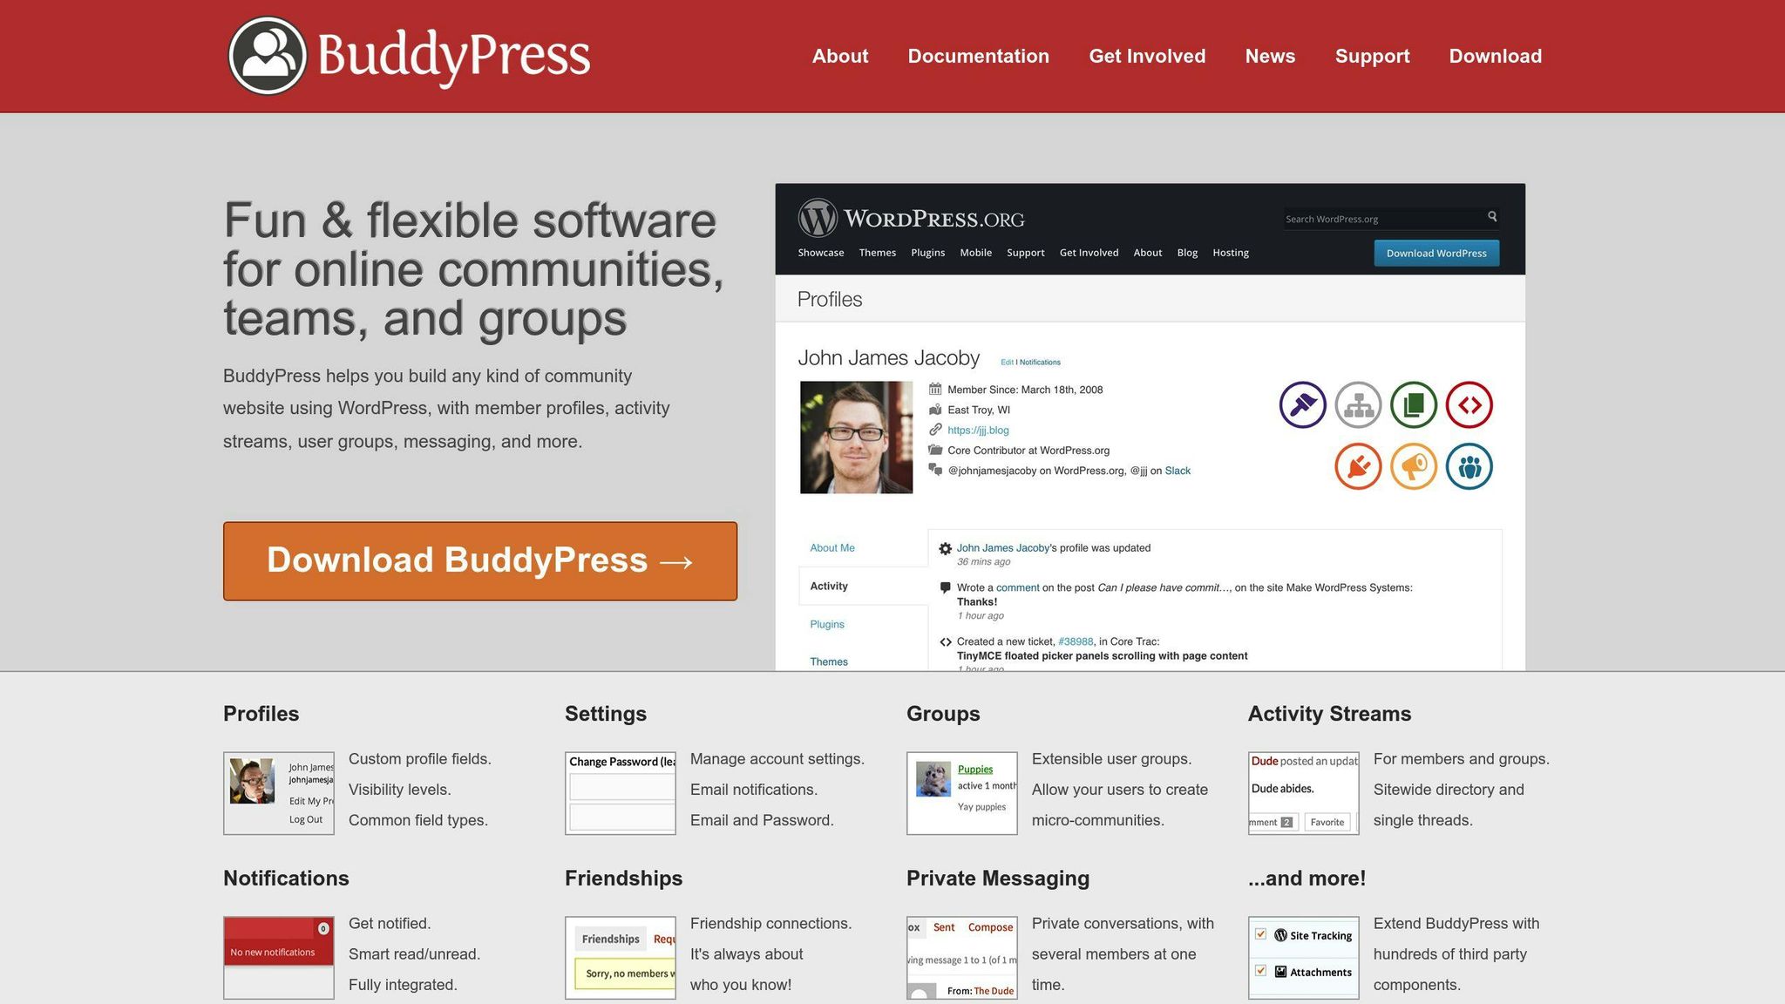Click the location icon beside East Troy, WI

pos(935,410)
